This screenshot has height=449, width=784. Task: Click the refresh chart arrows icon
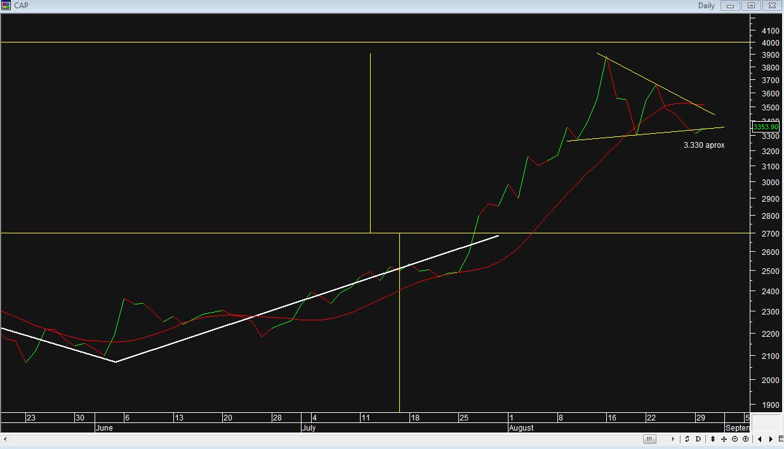click(687, 439)
